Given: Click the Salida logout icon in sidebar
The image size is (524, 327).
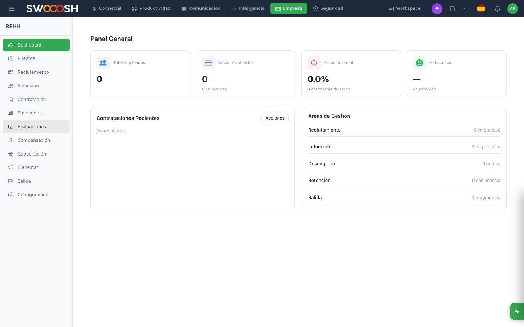Looking at the screenshot, I should [11, 181].
